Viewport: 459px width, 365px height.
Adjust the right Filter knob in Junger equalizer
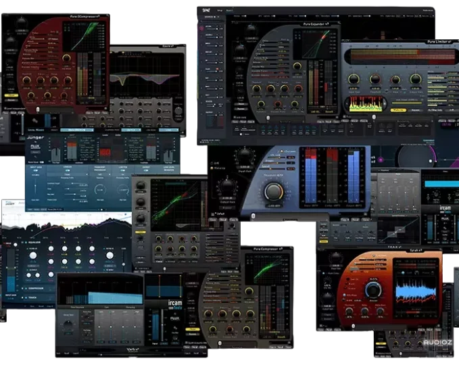point(110,255)
